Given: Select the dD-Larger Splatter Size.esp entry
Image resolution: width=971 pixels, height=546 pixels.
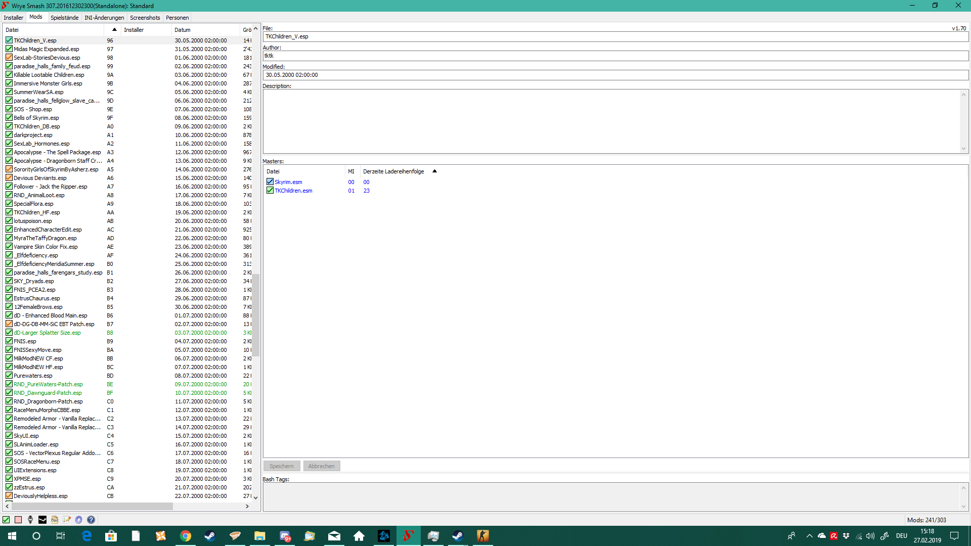Looking at the screenshot, I should point(47,333).
